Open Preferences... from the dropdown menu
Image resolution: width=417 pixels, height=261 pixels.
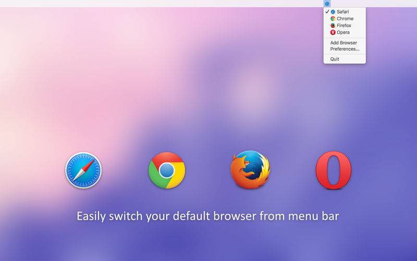click(345, 49)
